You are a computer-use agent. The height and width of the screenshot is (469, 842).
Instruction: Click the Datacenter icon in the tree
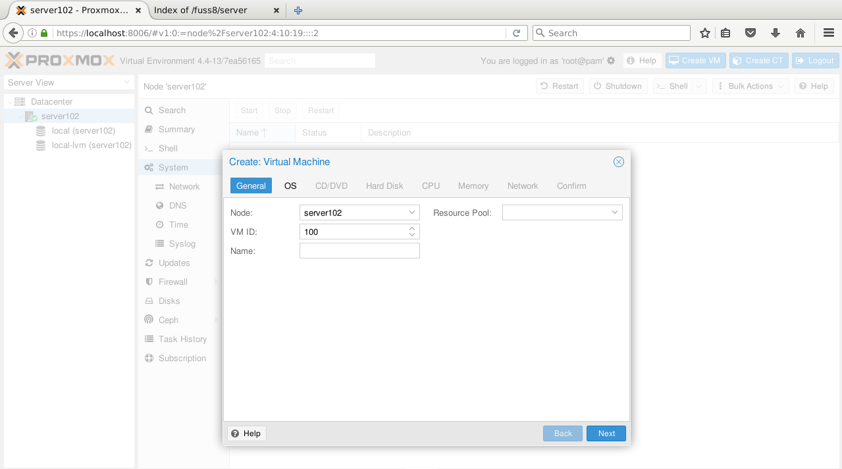[19, 102]
